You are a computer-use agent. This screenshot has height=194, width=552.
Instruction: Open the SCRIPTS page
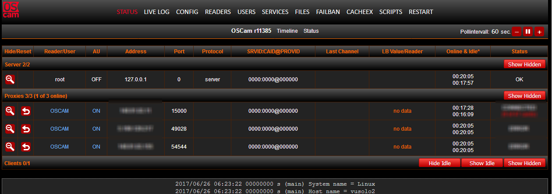(391, 12)
